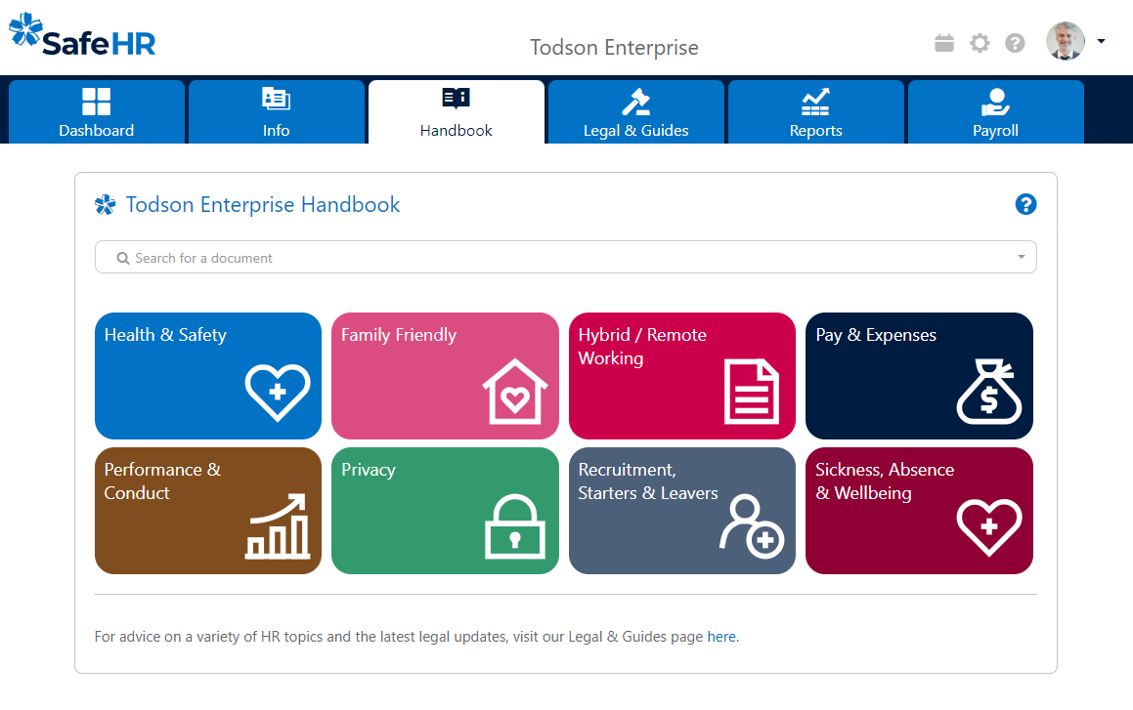This screenshot has width=1133, height=710.
Task: Click the search magnifier in the document search bar
Action: coord(121,257)
